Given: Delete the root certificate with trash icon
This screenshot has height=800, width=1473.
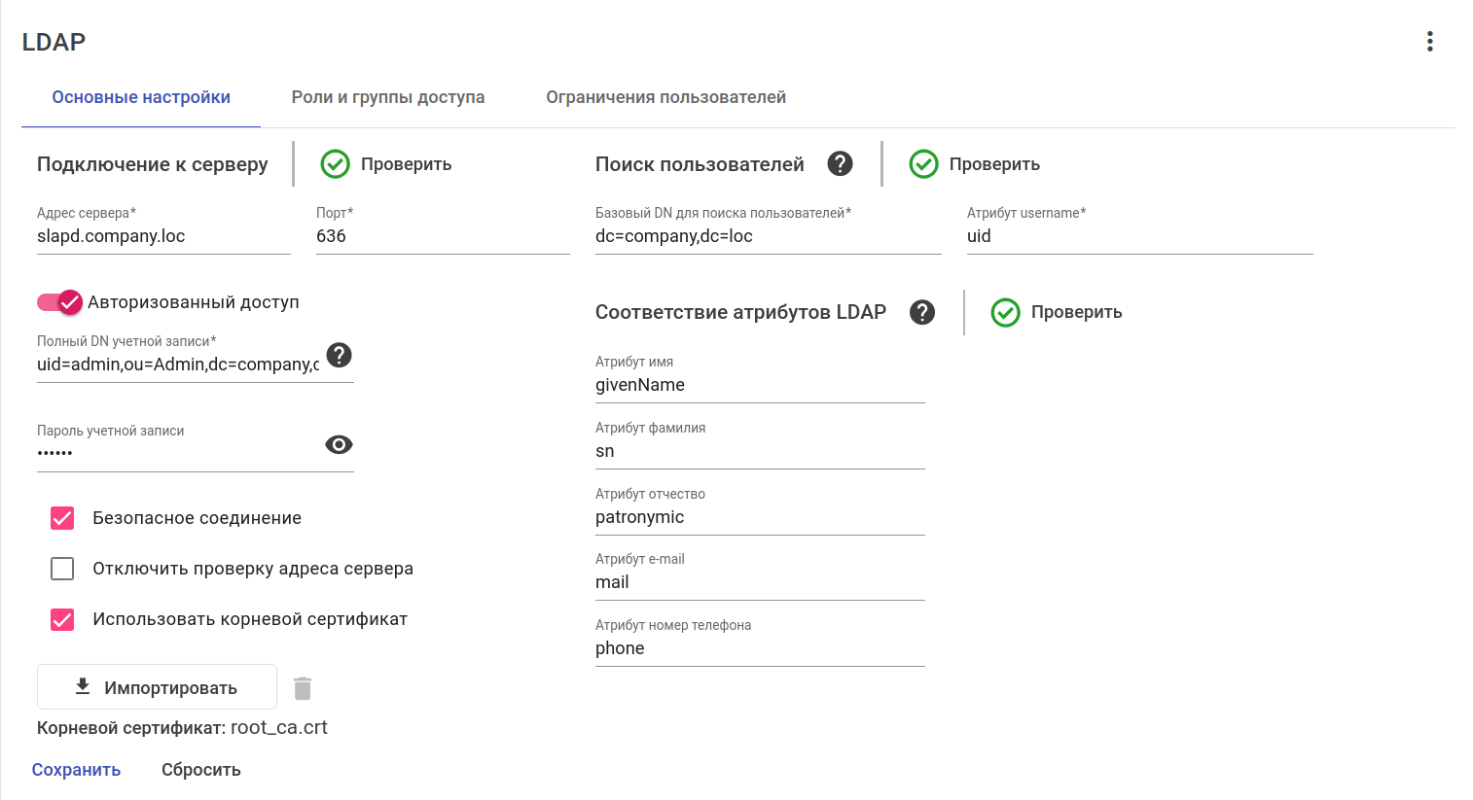Looking at the screenshot, I should click(303, 688).
